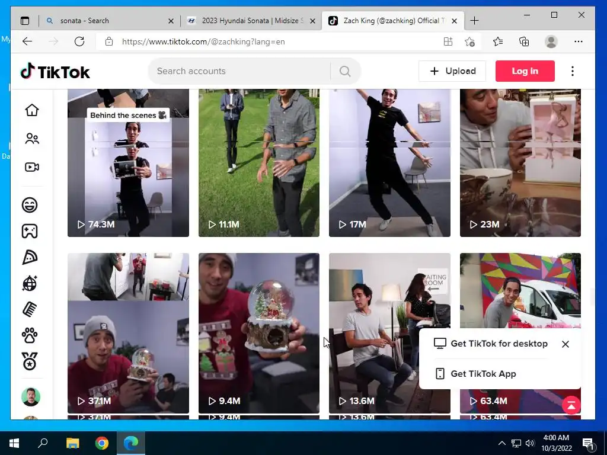The height and width of the screenshot is (455, 607).
Task: Click the browser address bar URL
Action: pyautogui.click(x=203, y=42)
